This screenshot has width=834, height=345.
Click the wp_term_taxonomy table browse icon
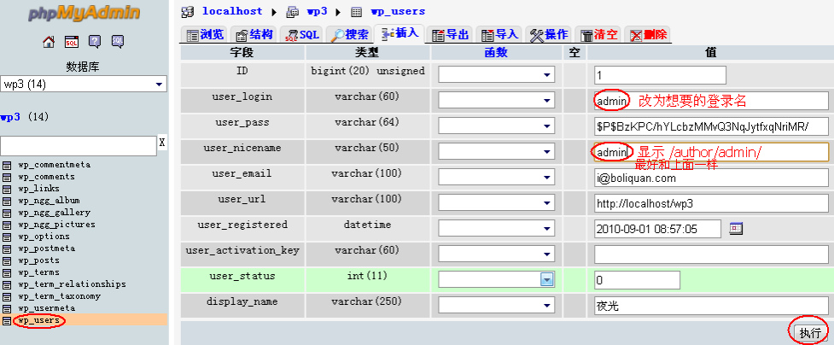(7, 296)
